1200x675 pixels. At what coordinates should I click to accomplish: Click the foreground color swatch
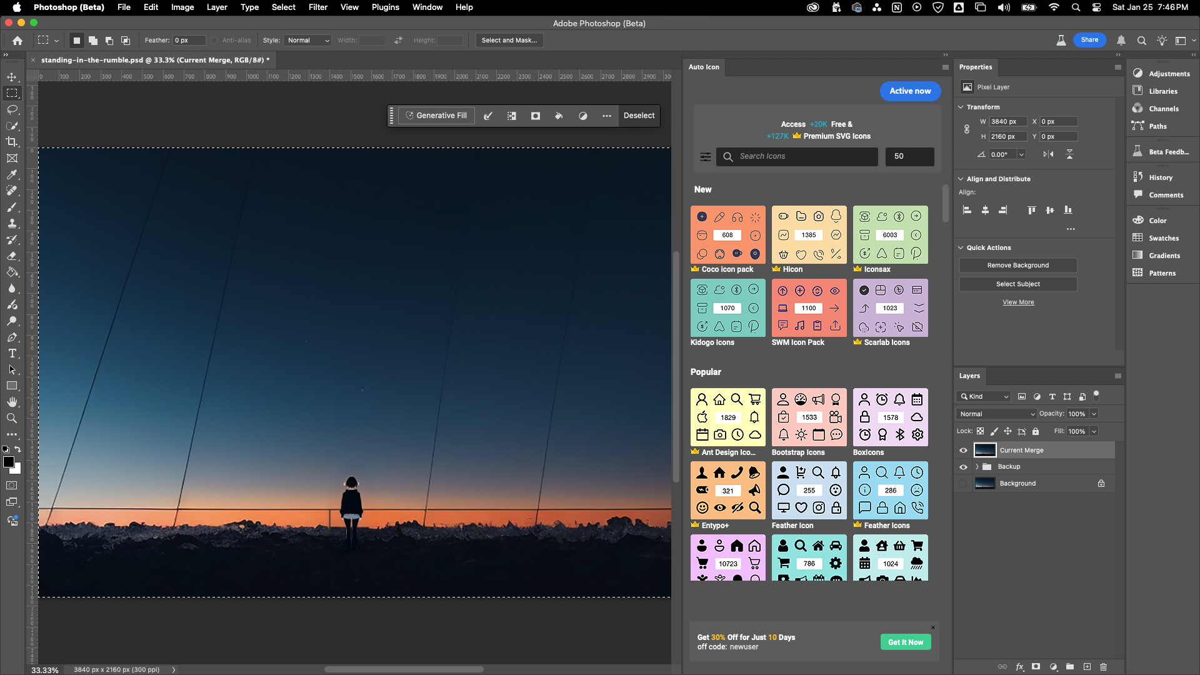(9, 462)
